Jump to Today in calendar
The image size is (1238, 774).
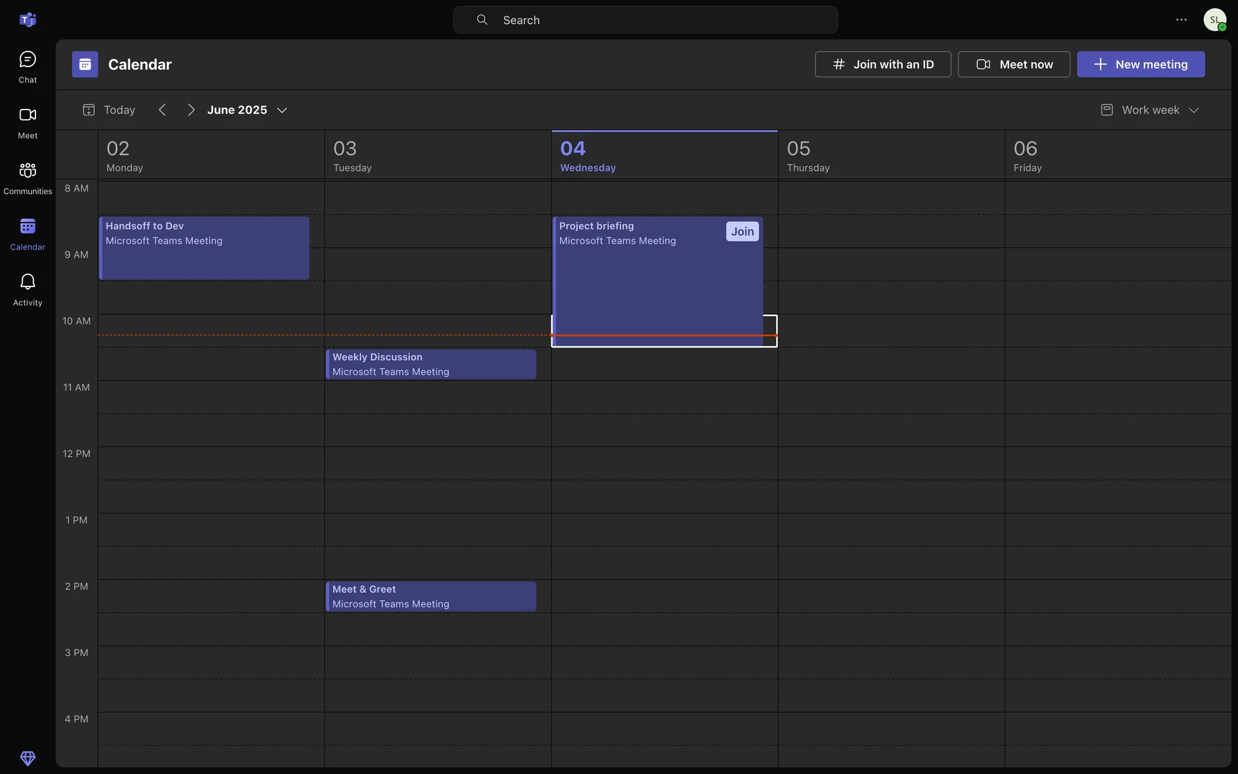[x=110, y=110]
